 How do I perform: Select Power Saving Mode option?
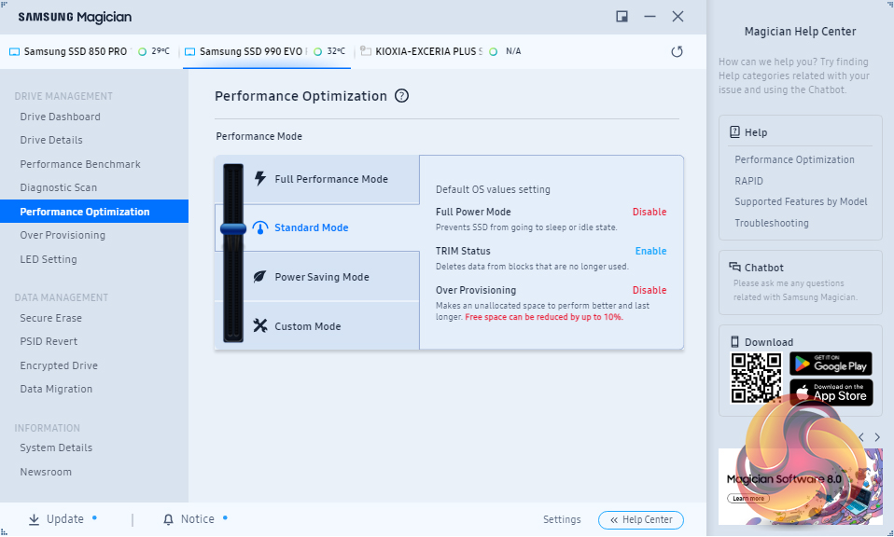322,277
